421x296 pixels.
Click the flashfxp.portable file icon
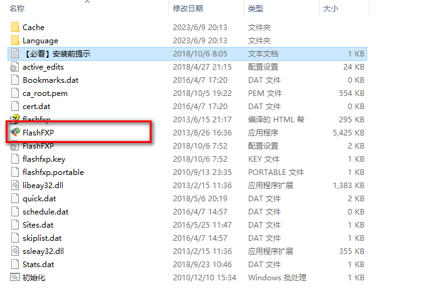[x=15, y=172]
